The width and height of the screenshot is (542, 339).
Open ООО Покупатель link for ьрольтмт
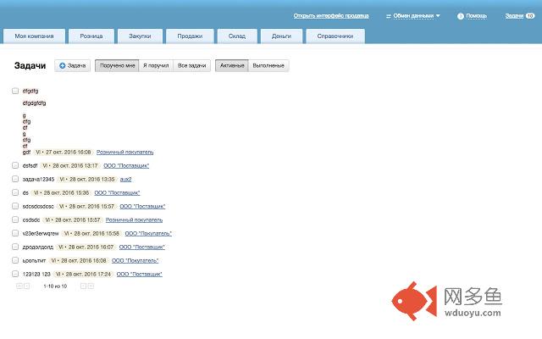pyautogui.click(x=135, y=260)
